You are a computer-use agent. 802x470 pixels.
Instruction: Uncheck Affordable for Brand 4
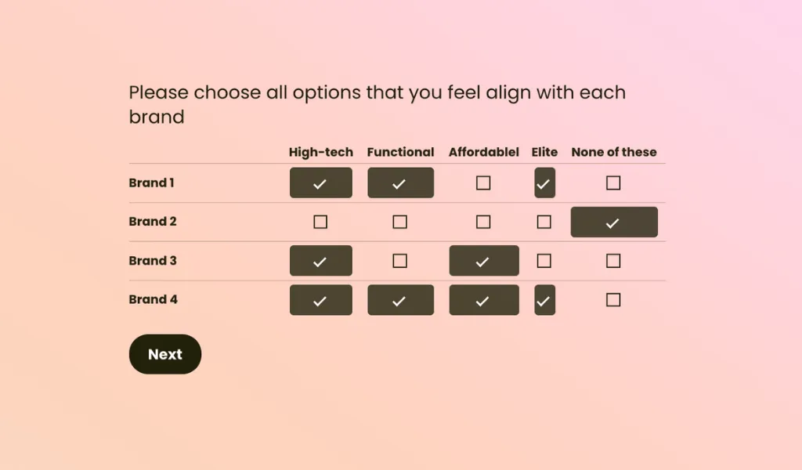[x=483, y=299]
